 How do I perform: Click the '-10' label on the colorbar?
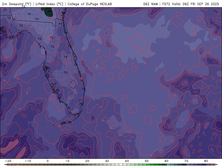tap(28, 161)
